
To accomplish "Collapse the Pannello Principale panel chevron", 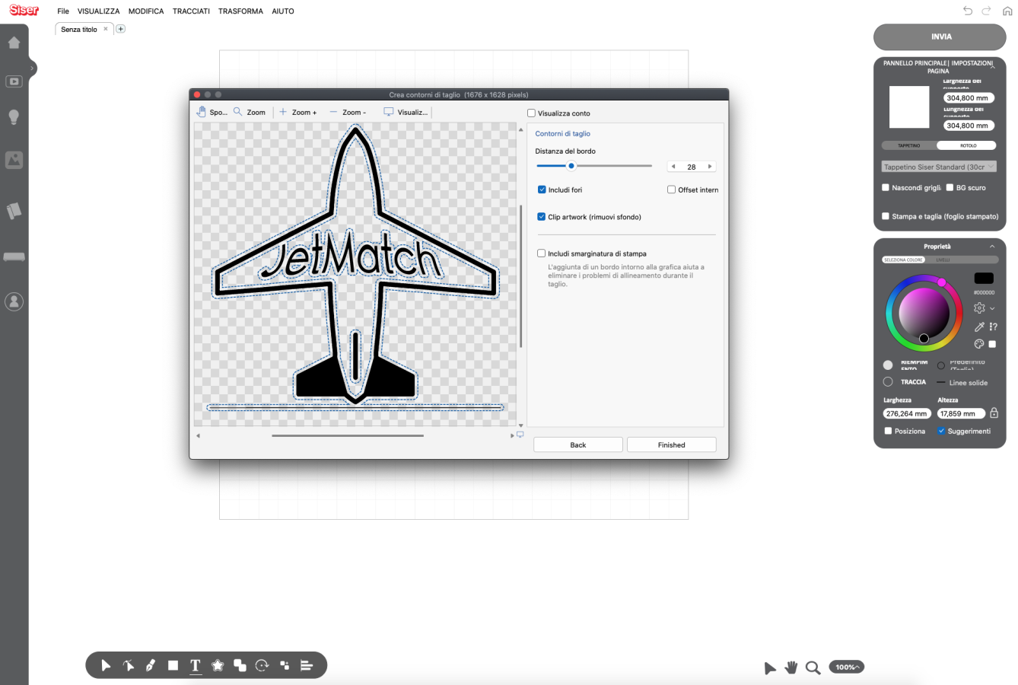I will pos(993,67).
